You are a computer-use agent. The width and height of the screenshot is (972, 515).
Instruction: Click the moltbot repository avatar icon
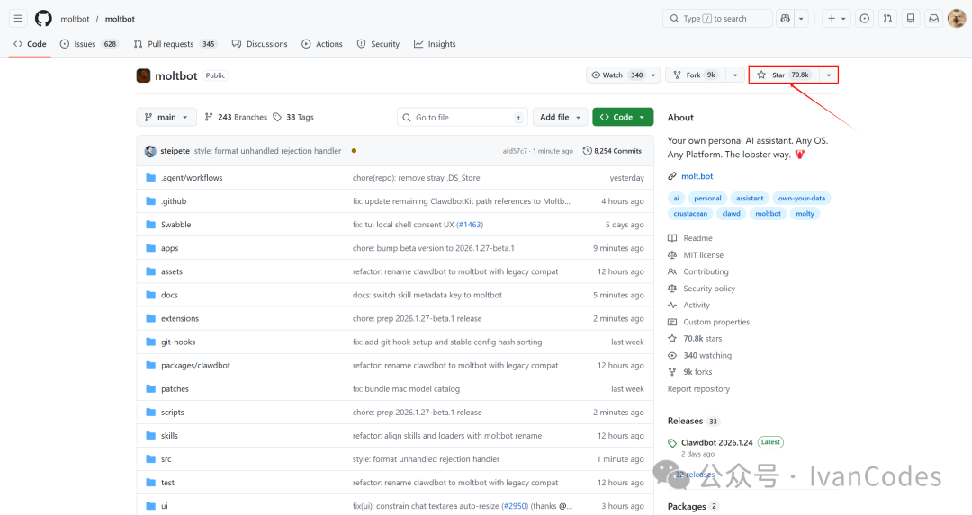click(x=144, y=75)
